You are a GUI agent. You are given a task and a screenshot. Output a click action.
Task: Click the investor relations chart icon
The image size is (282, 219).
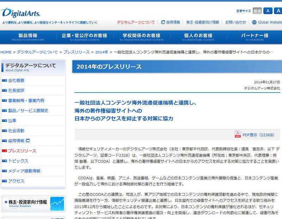coord(57,203)
